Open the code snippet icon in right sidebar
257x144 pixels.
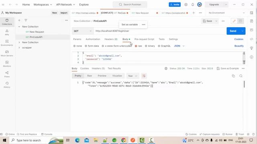[251, 39]
